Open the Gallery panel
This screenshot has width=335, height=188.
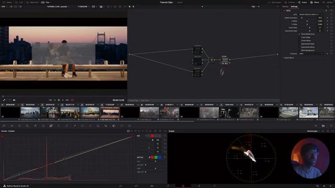(x=7, y=2)
